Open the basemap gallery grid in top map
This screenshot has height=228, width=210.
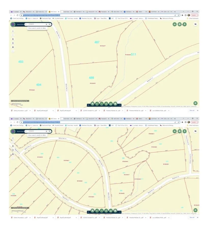point(180,24)
